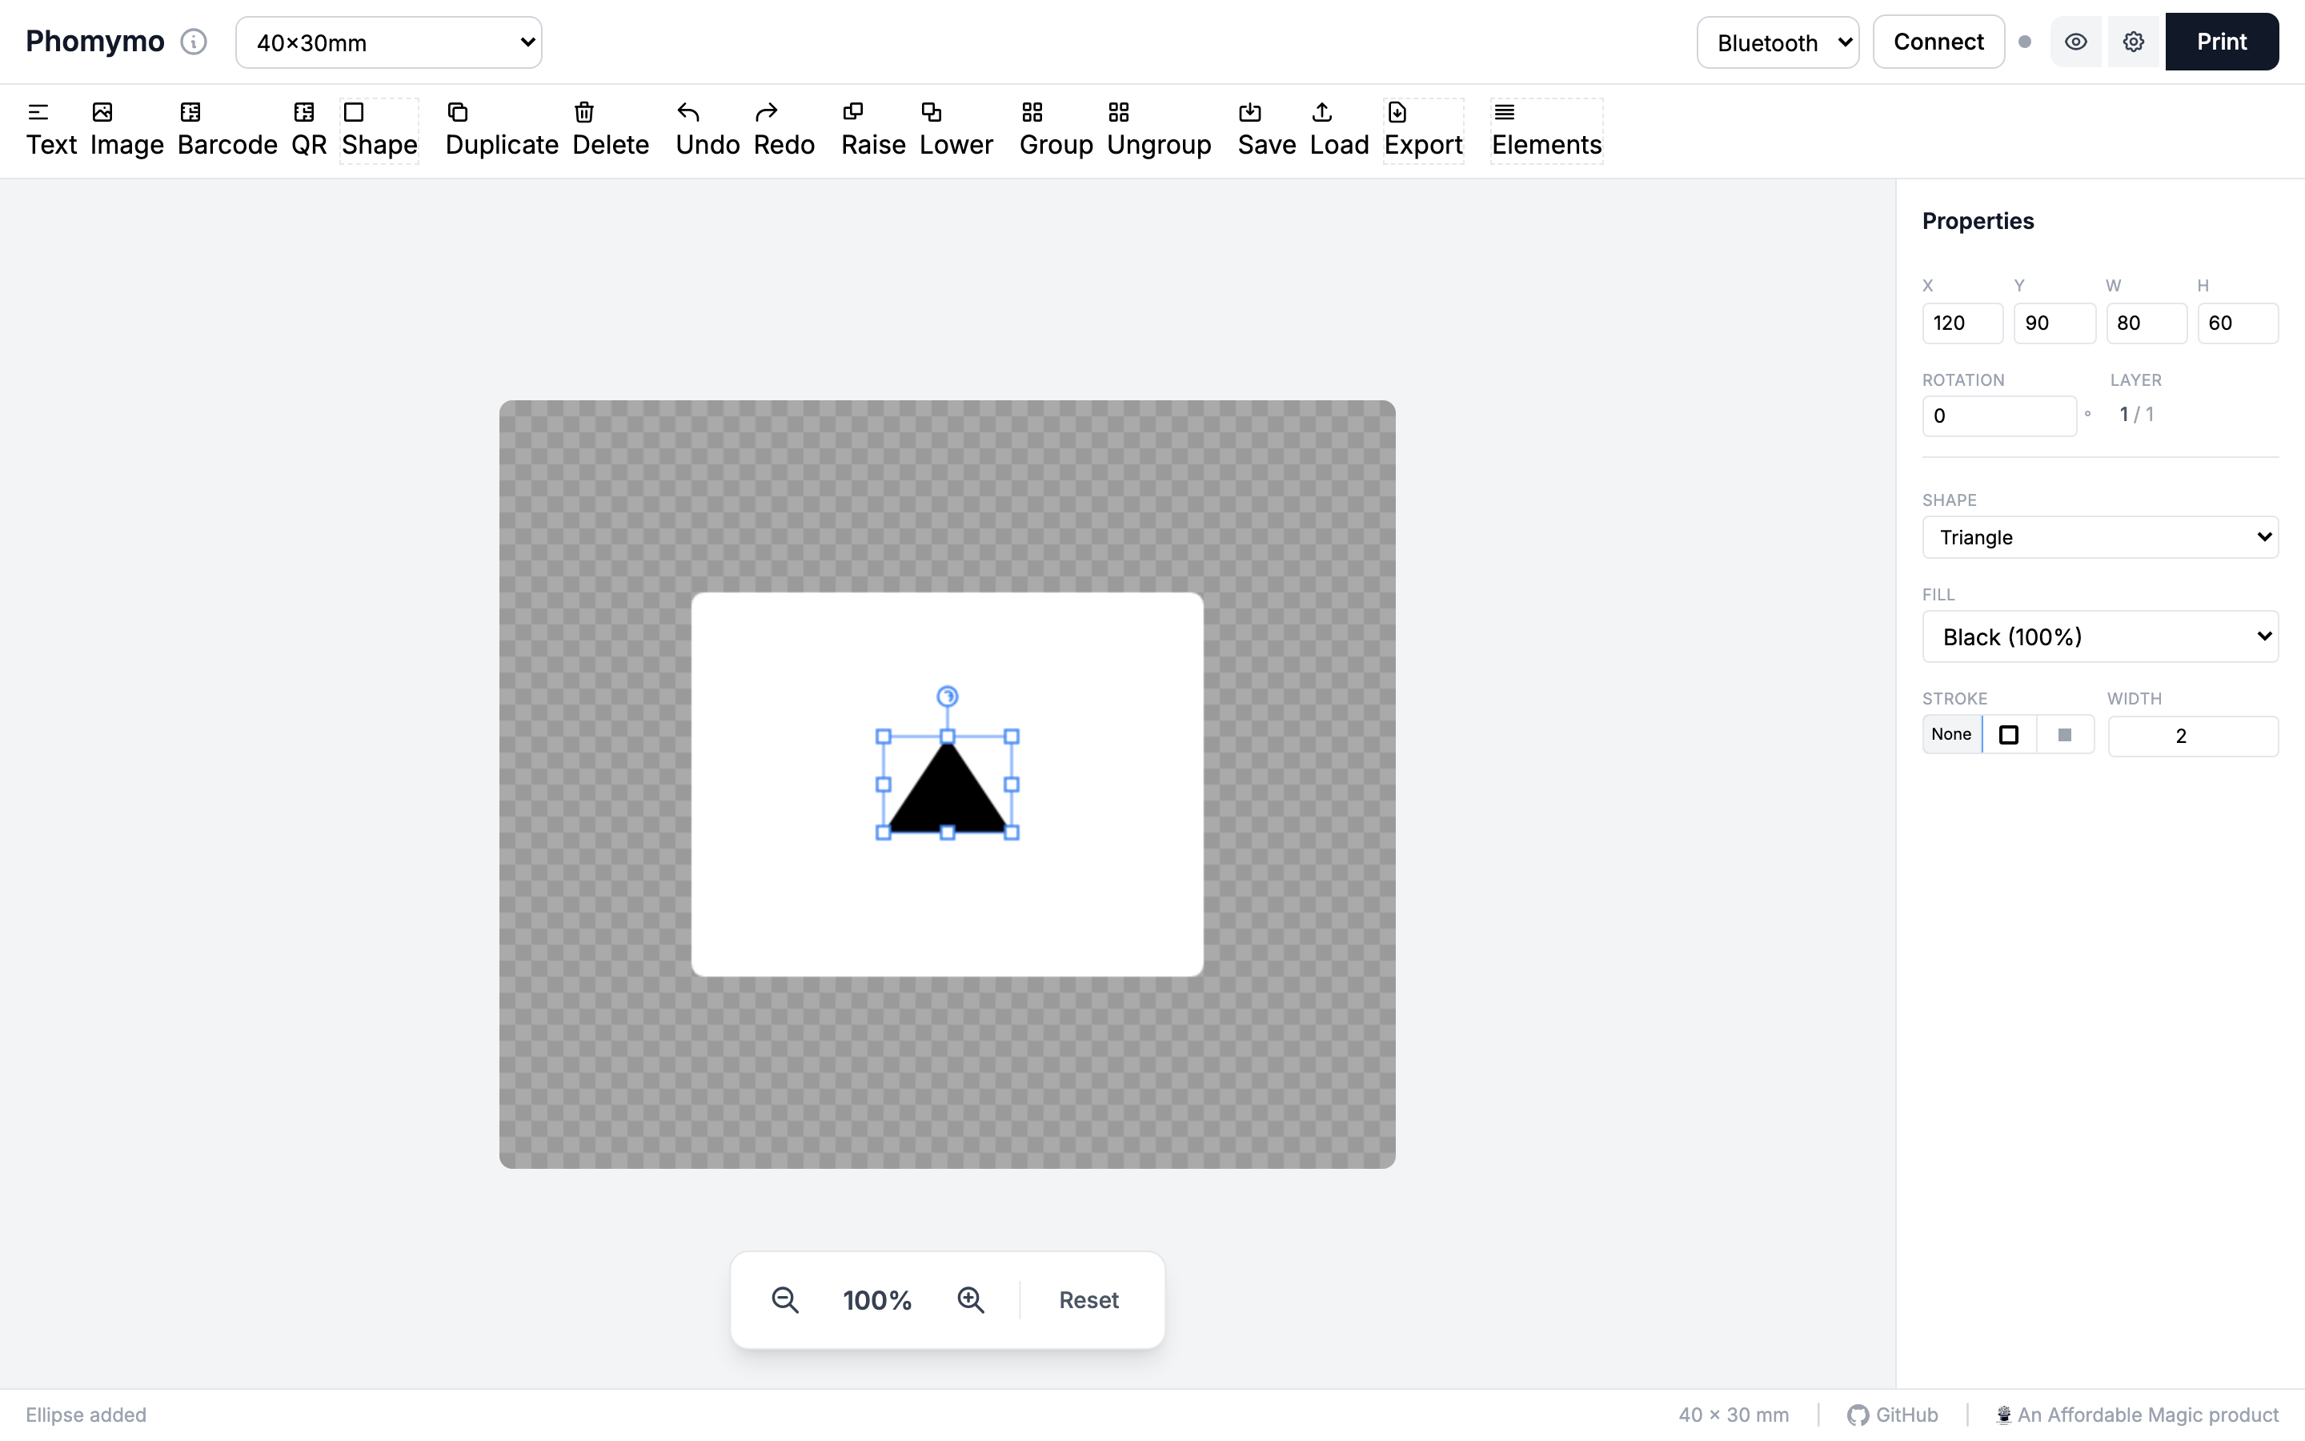
Task: Open the Fill color dropdown
Action: pos(2099,636)
